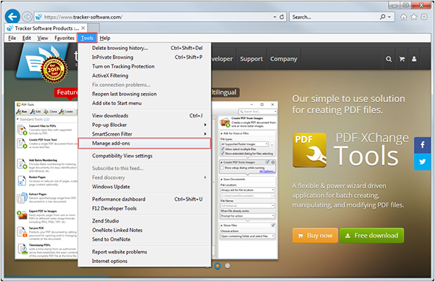This screenshot has width=435, height=282.
Task: Open the address bar history dropdown arrow
Action: tap(275, 17)
